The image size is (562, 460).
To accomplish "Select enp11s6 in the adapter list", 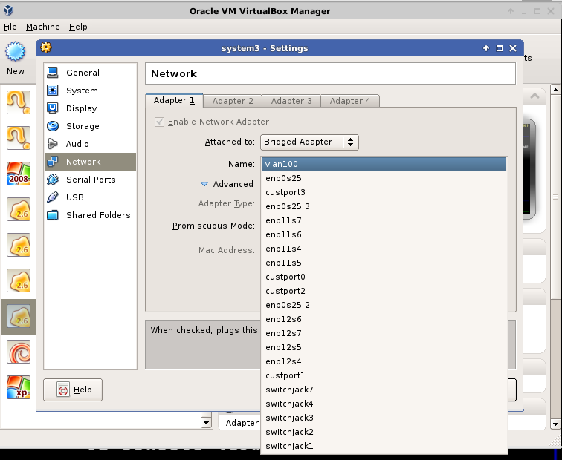I will 384,234.
